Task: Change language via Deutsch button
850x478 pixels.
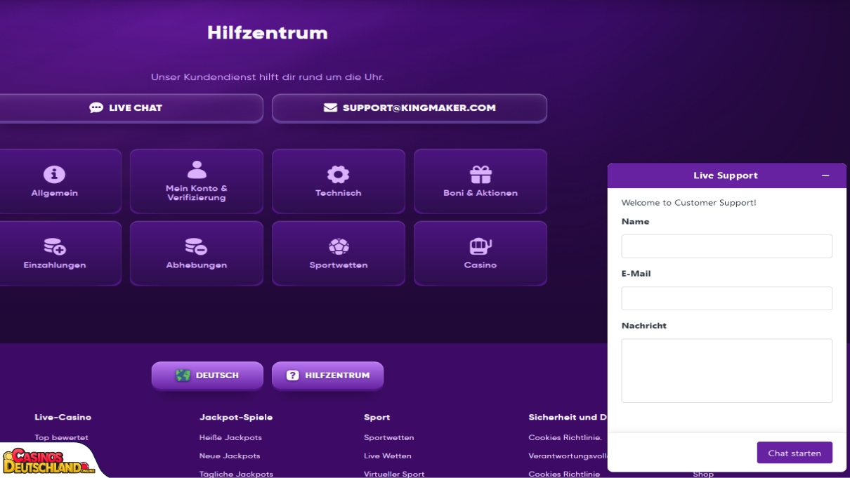Action: [x=207, y=376]
